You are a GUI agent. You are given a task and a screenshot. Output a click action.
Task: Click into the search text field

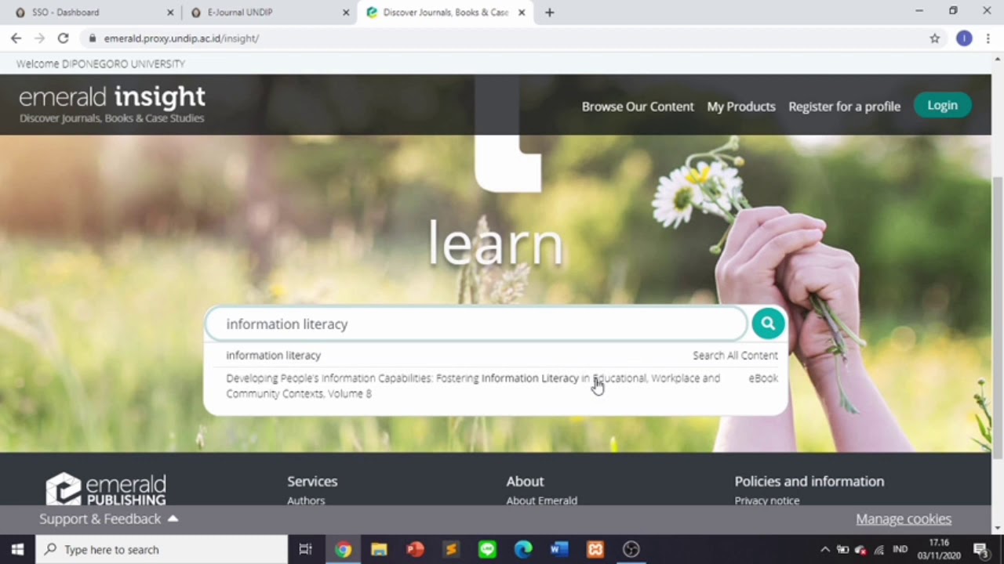point(475,324)
